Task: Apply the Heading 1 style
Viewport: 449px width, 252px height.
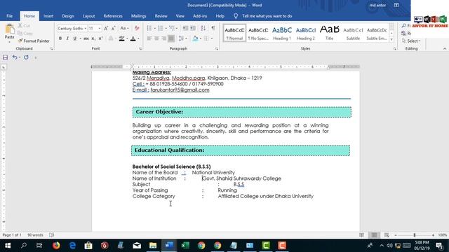Action: coord(282,33)
